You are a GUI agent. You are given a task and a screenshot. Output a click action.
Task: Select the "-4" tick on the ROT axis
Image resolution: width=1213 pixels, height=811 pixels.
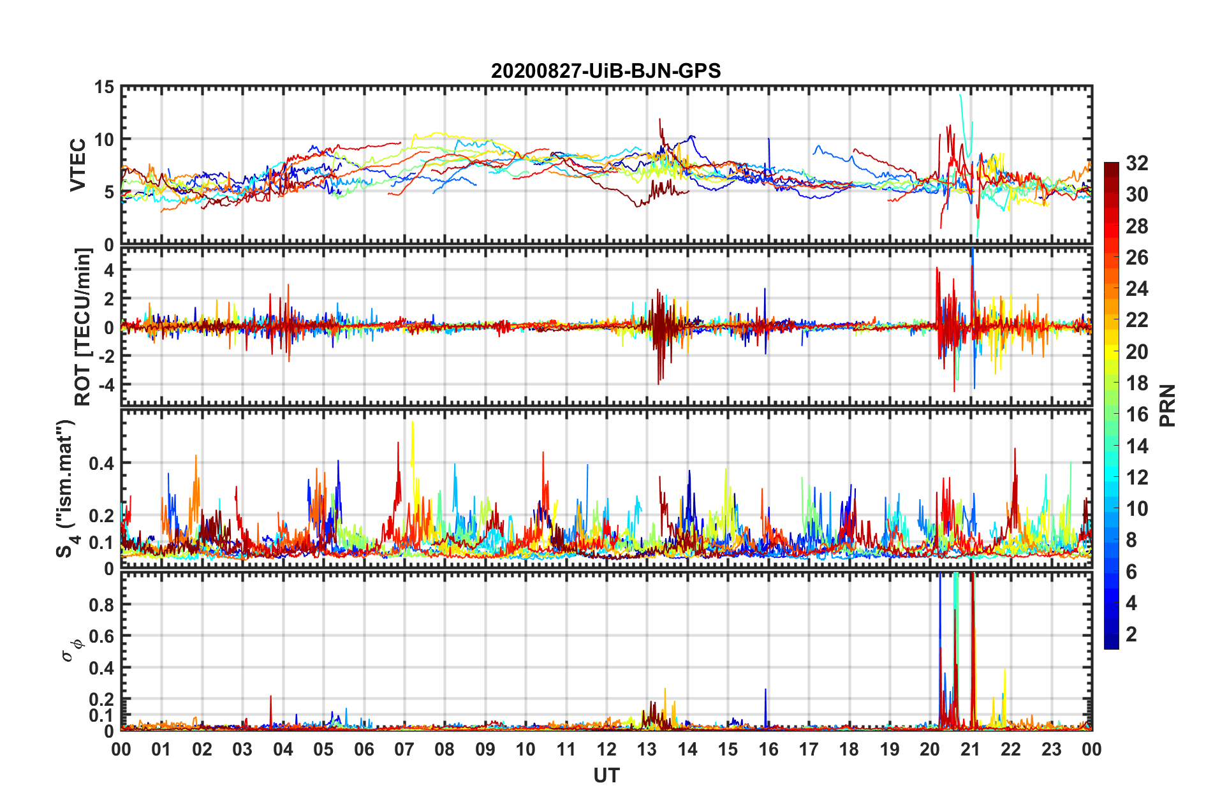[x=107, y=384]
